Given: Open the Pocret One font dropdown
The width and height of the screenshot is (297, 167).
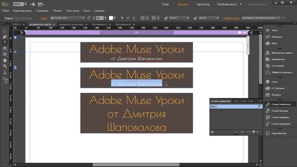Looking at the screenshot, I should click(x=67, y=18).
